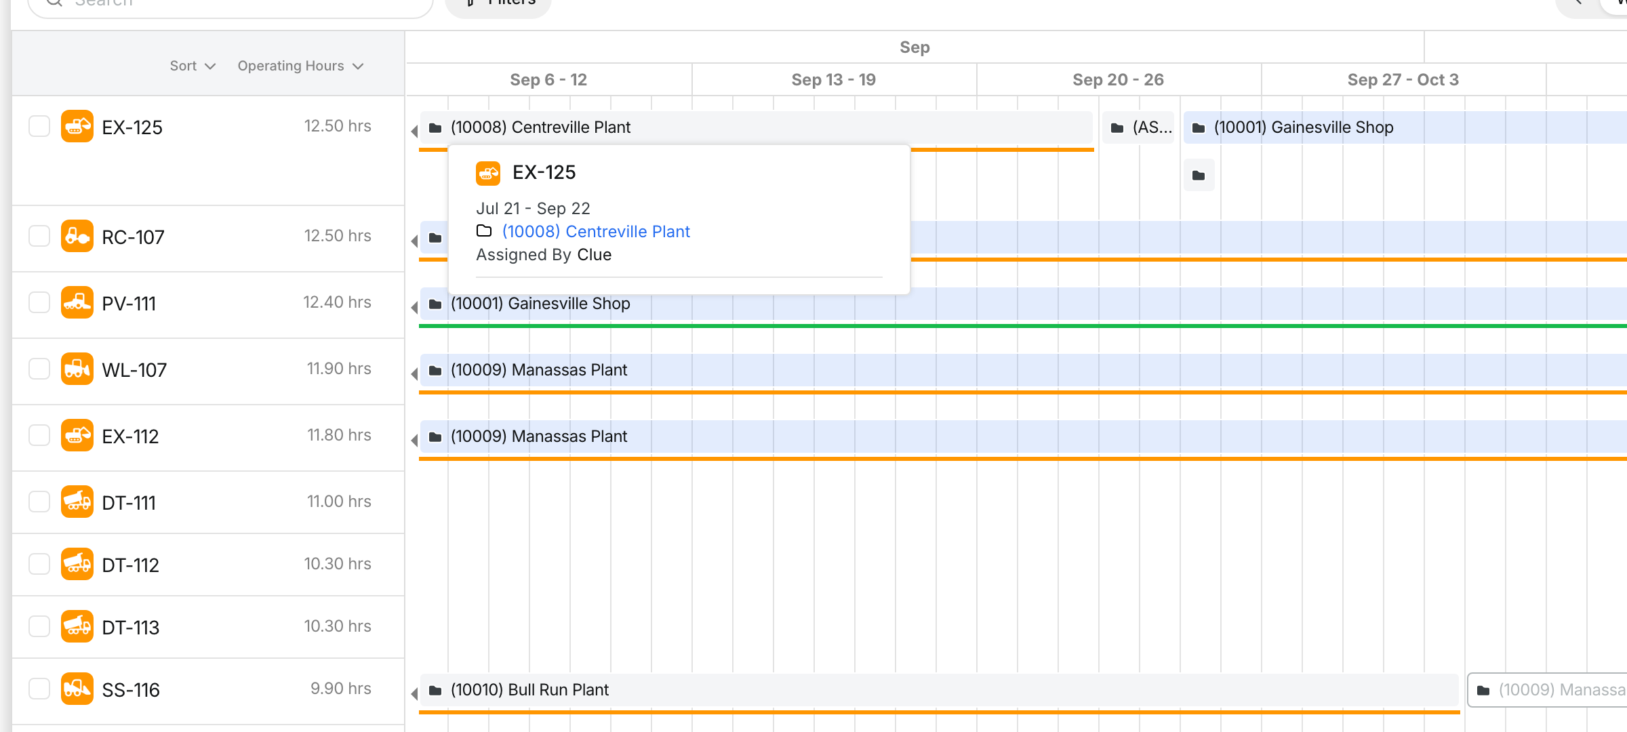Tick the WL-107 checkbox
Viewport: 1627px width, 732px height.
(39, 369)
